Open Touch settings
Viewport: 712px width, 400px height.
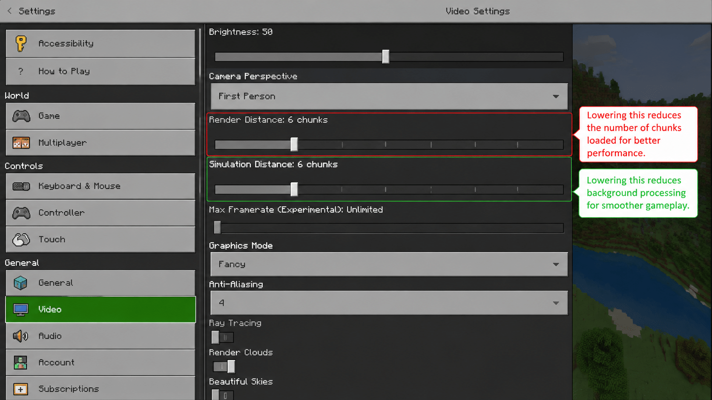pos(100,240)
